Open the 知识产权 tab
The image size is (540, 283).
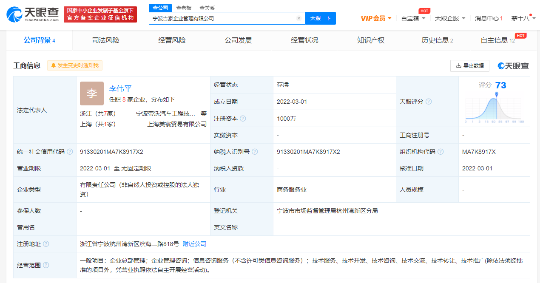click(371, 40)
